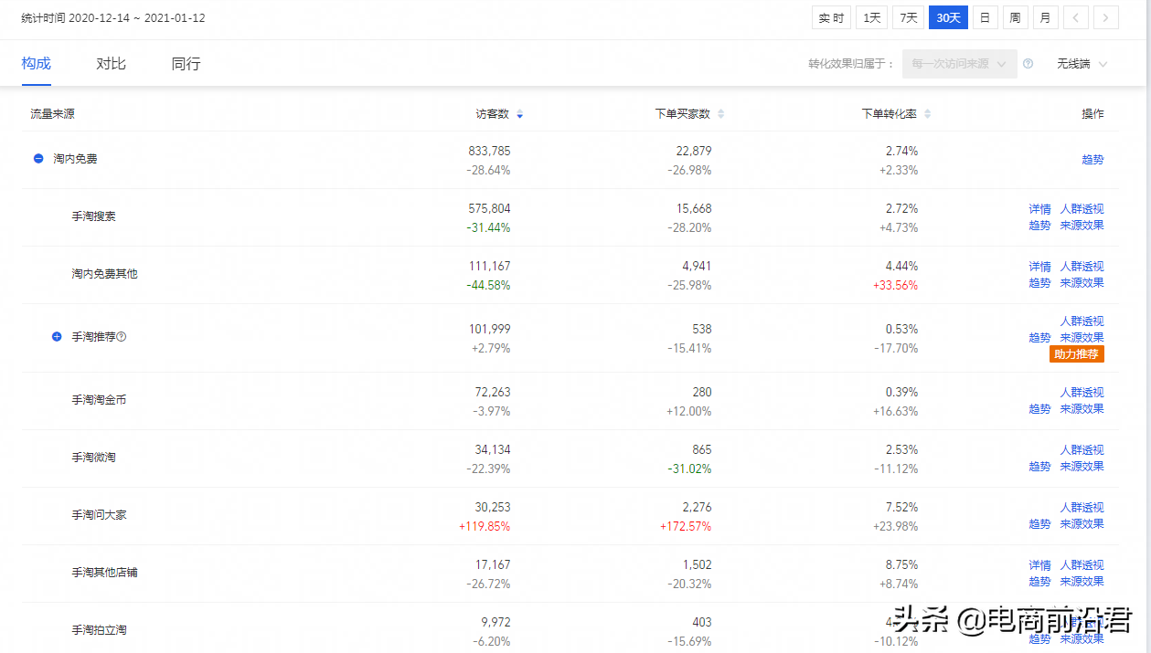Open 人群透视 for 手淘淘金币
This screenshot has width=1151, height=653.
pos(1082,392)
